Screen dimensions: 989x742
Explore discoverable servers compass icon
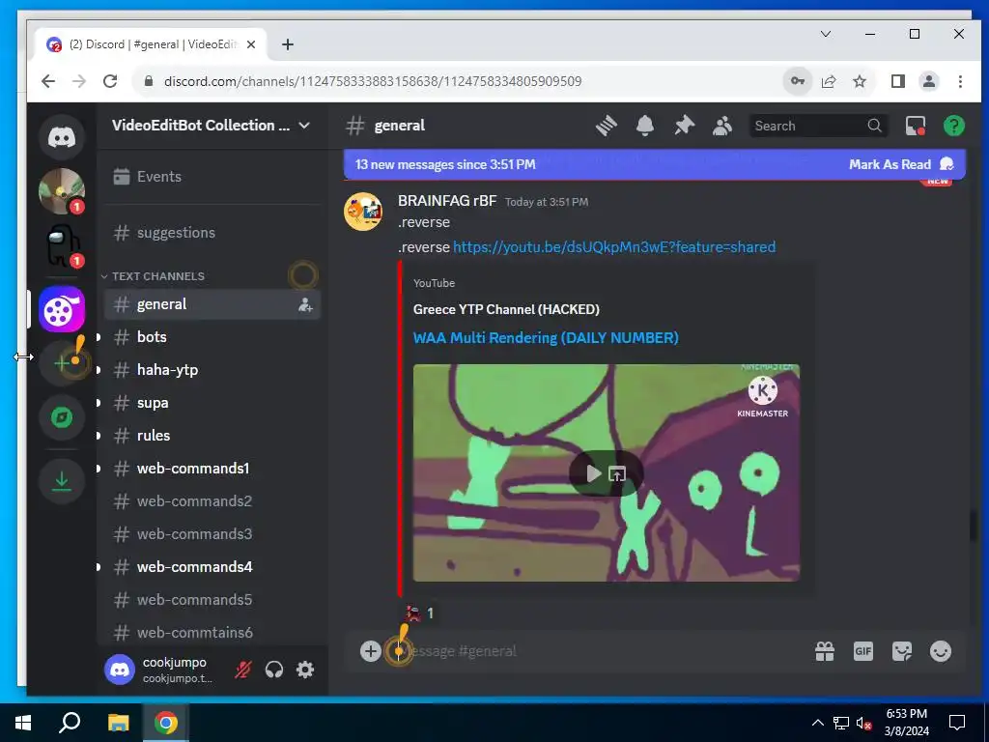62,417
